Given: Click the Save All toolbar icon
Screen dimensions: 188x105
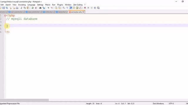Looking at the screenshot, I should pyautogui.click(x=7, y=8).
